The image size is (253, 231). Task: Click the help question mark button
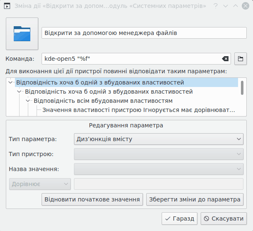[x=215, y=6]
